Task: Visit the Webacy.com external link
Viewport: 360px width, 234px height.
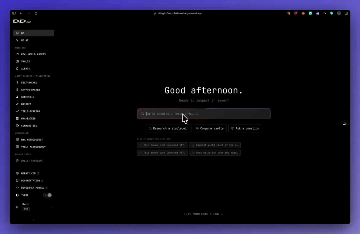Action: 34,173
